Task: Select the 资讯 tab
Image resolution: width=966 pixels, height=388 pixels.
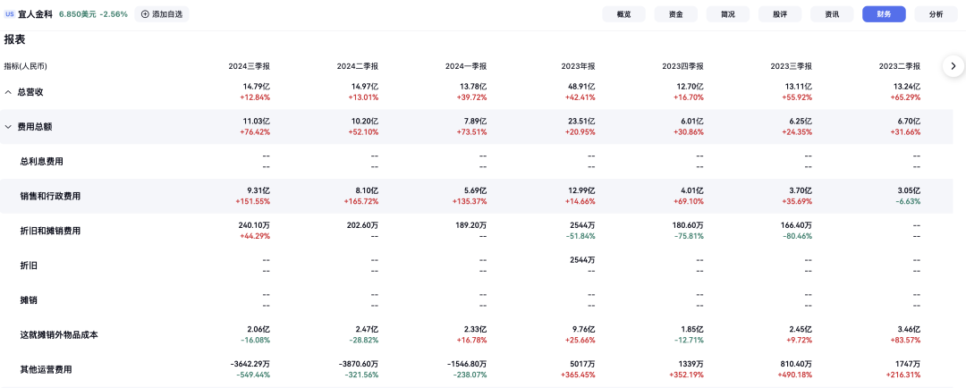Action: [x=832, y=14]
